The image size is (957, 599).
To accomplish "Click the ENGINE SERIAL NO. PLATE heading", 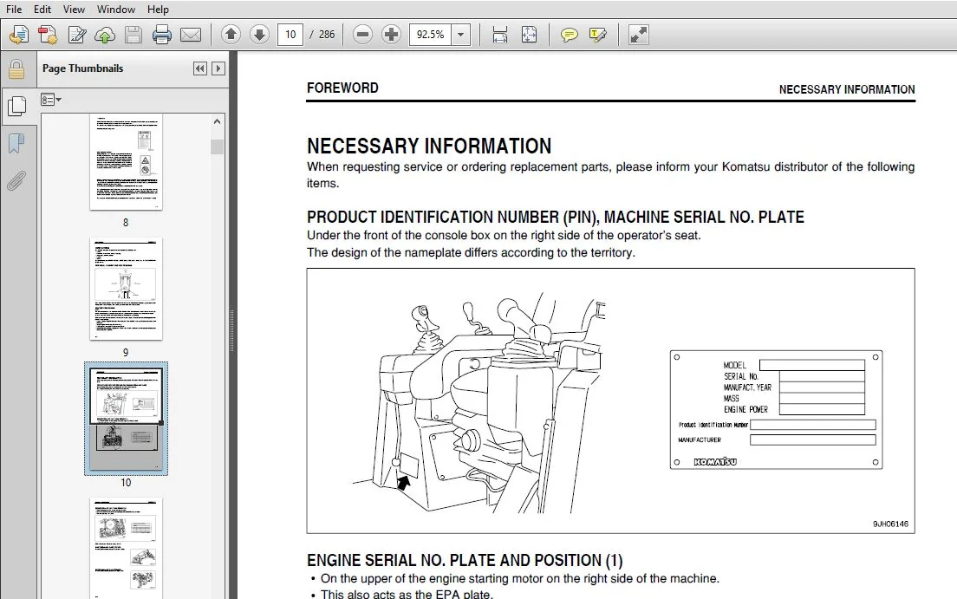I will pos(465,561).
